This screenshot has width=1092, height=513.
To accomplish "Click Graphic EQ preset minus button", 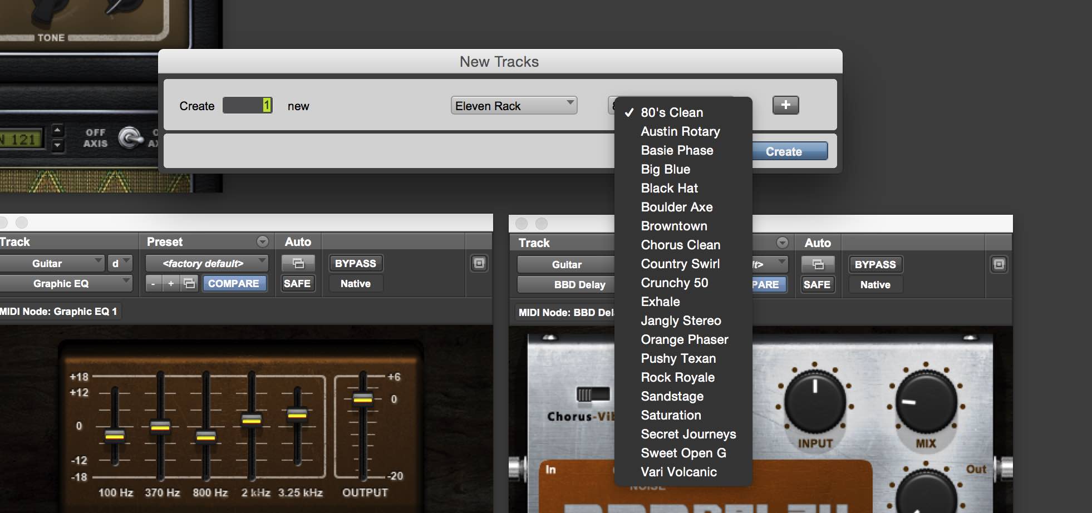I will [x=153, y=283].
